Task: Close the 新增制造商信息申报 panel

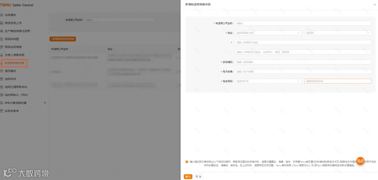Action: tap(374, 5)
